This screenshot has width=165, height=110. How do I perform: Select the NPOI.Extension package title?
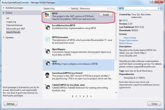pyautogui.click(x=60, y=37)
